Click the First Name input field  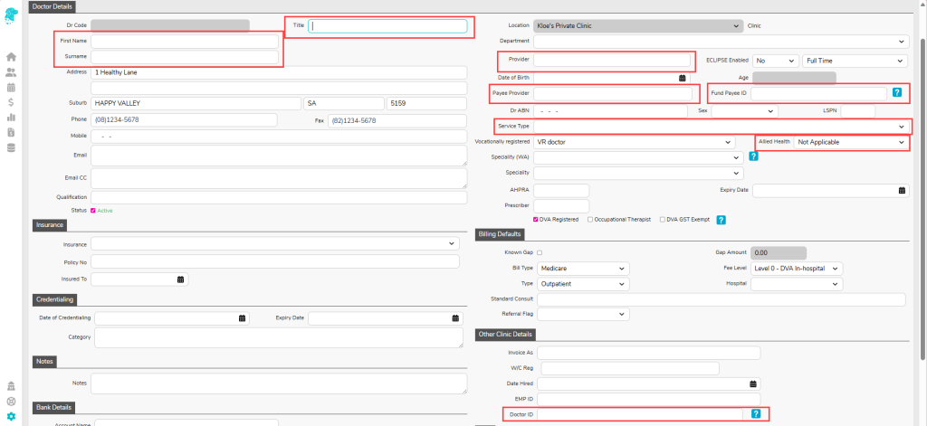(x=185, y=42)
